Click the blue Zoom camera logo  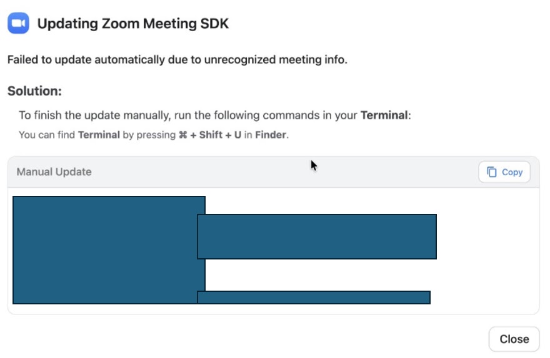[18, 24]
